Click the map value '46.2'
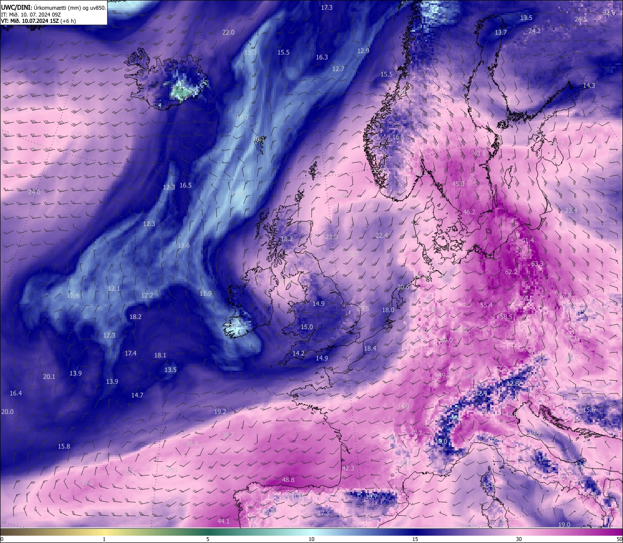 [469, 212]
